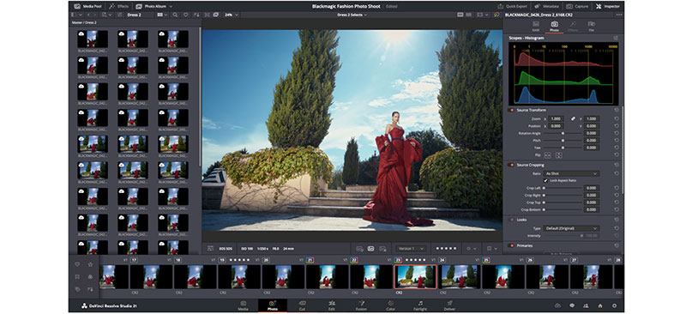Click Quick Export button

pyautogui.click(x=513, y=7)
